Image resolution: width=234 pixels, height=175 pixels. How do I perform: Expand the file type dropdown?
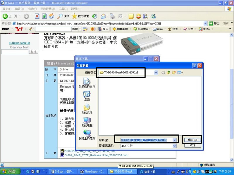pos(174,146)
